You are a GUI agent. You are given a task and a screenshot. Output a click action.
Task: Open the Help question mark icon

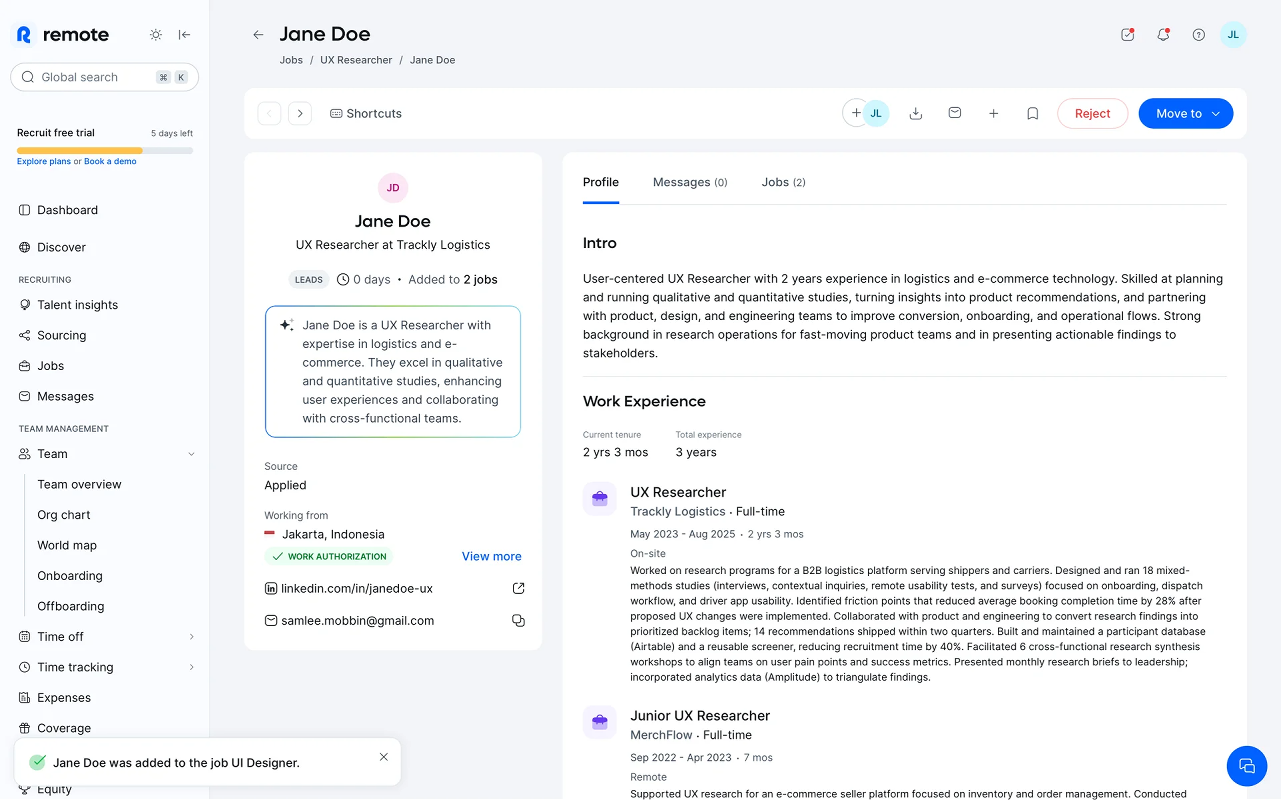(1198, 34)
